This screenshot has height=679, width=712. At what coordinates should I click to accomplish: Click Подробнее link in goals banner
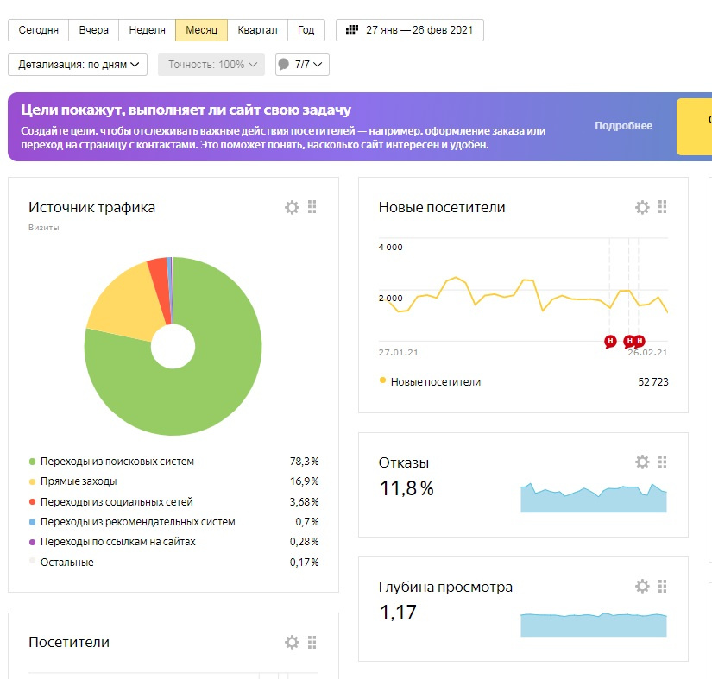pos(623,126)
